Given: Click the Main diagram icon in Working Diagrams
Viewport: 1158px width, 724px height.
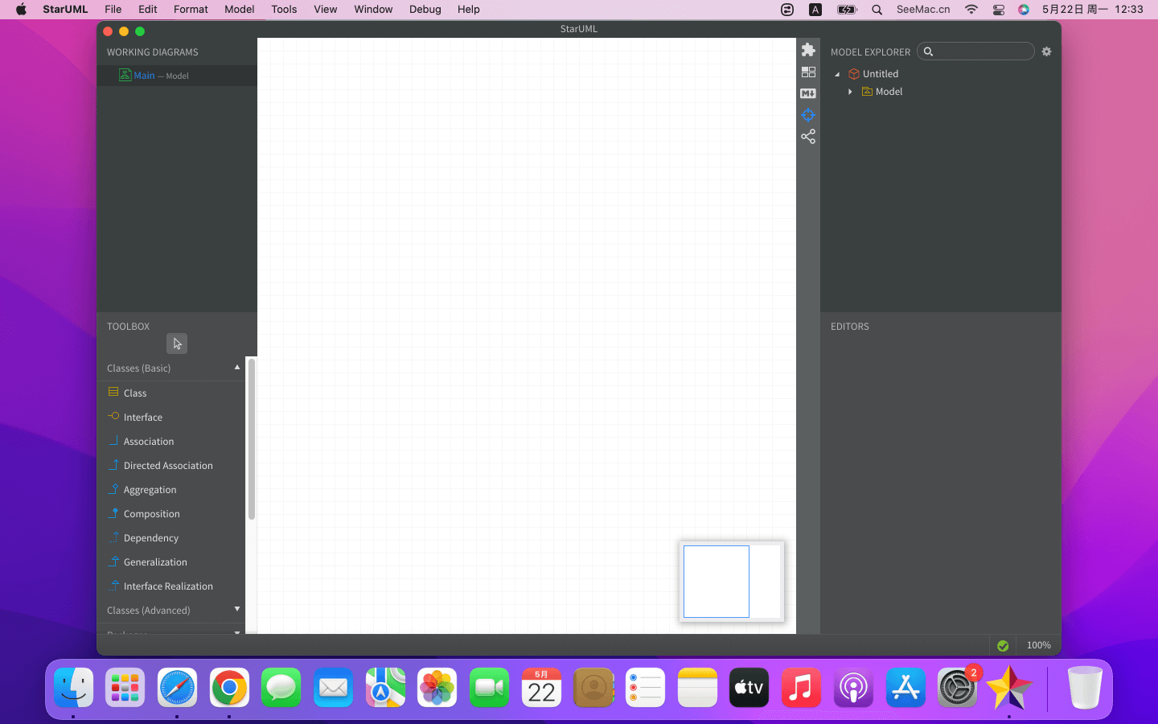Looking at the screenshot, I should tap(125, 75).
